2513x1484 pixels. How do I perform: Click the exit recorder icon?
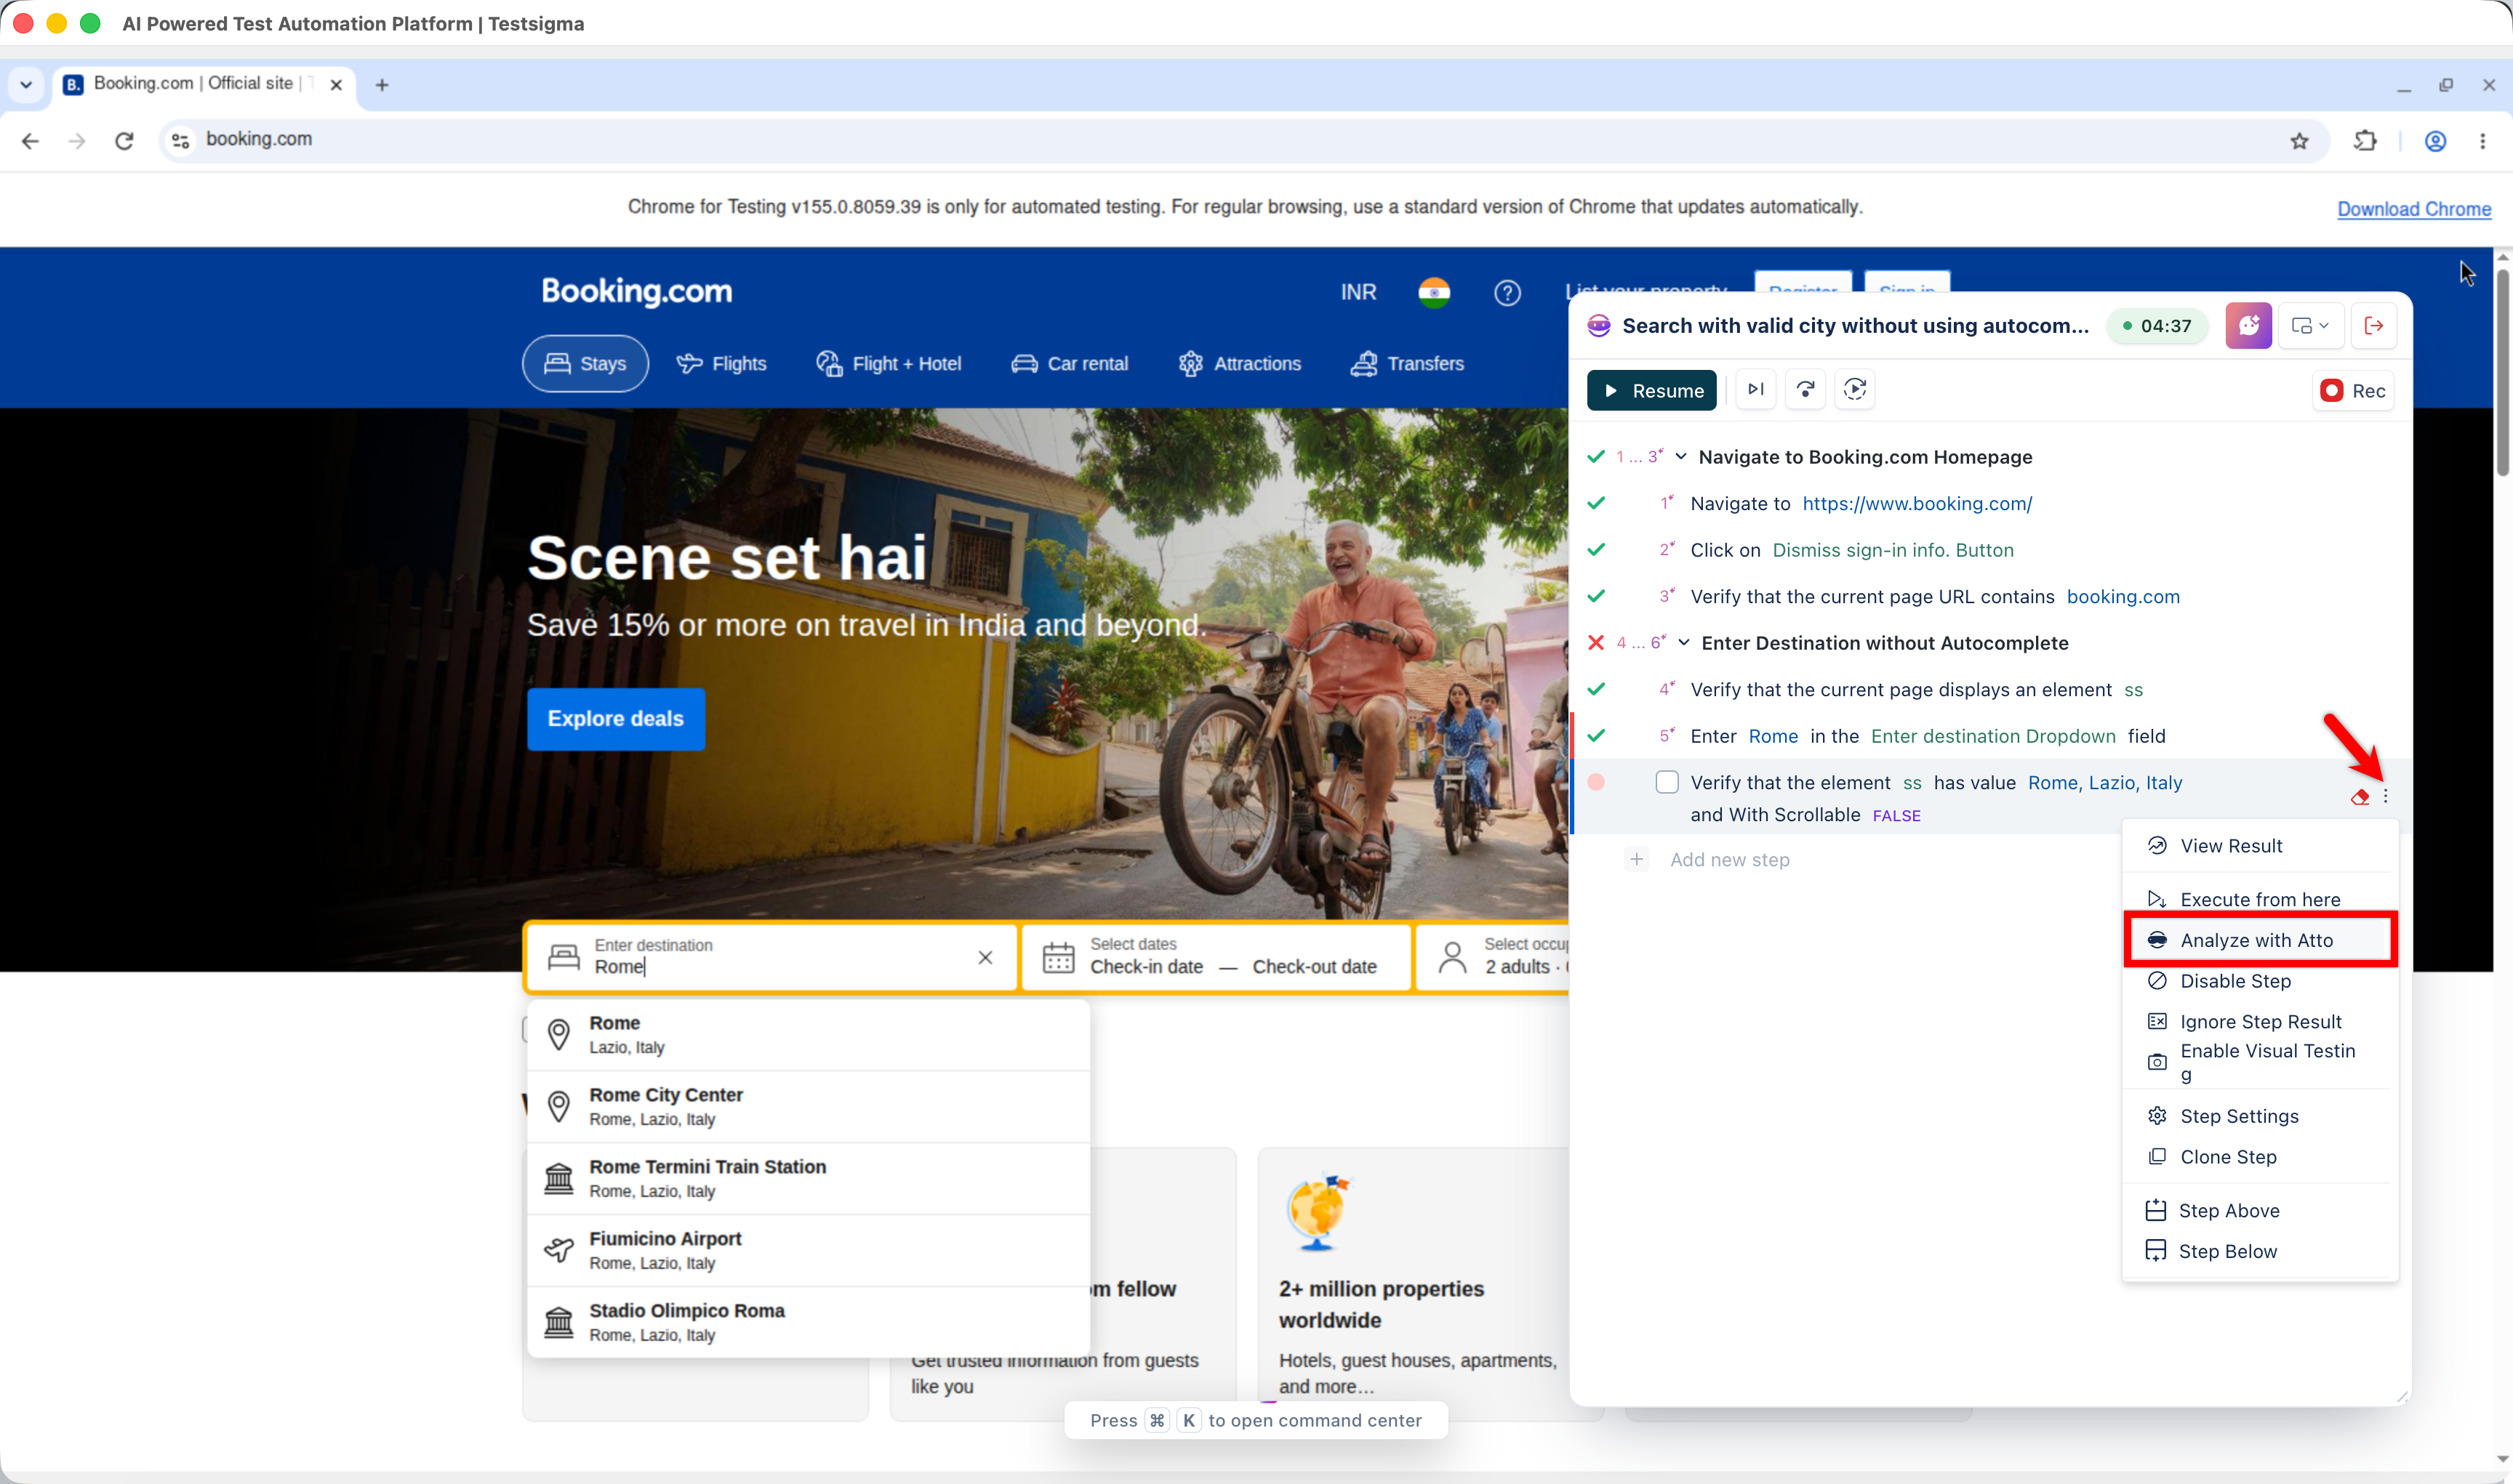pos(2373,326)
